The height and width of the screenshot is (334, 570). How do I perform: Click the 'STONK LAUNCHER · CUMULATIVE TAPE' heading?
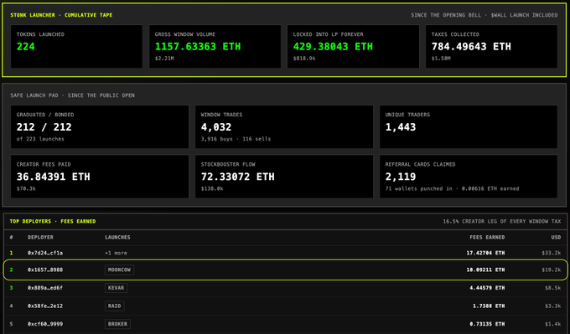coord(61,15)
